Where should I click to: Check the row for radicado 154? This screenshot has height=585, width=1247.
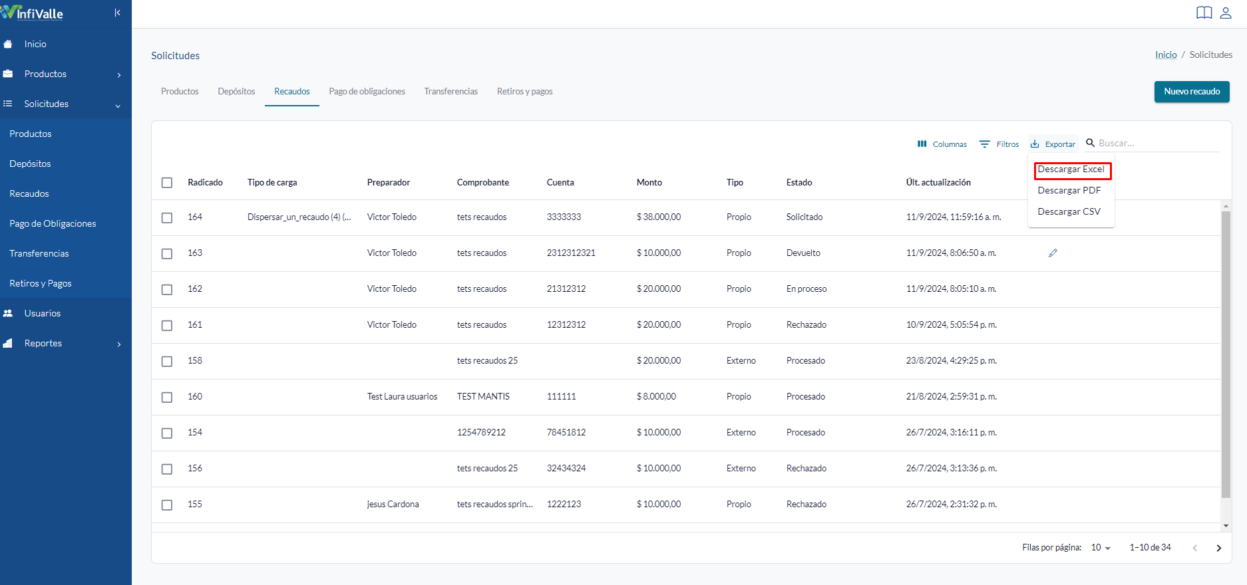pyautogui.click(x=167, y=433)
